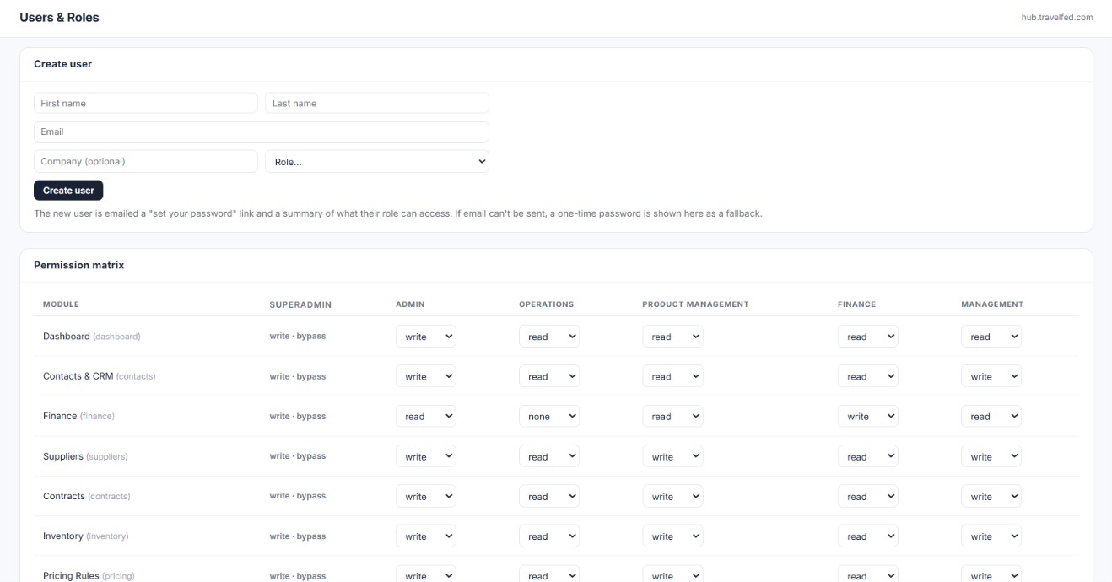
Task: Open Management dropdown for Suppliers row
Action: point(991,456)
